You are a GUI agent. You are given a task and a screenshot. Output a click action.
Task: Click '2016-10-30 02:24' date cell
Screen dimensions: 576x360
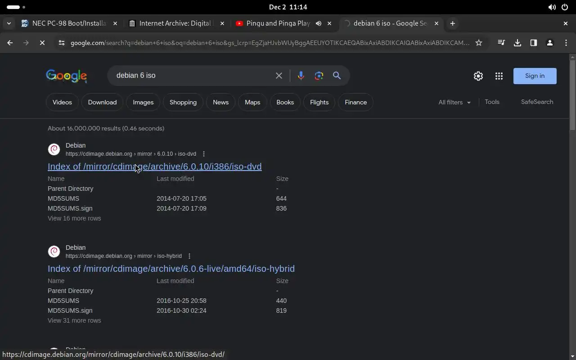pyautogui.click(x=181, y=310)
